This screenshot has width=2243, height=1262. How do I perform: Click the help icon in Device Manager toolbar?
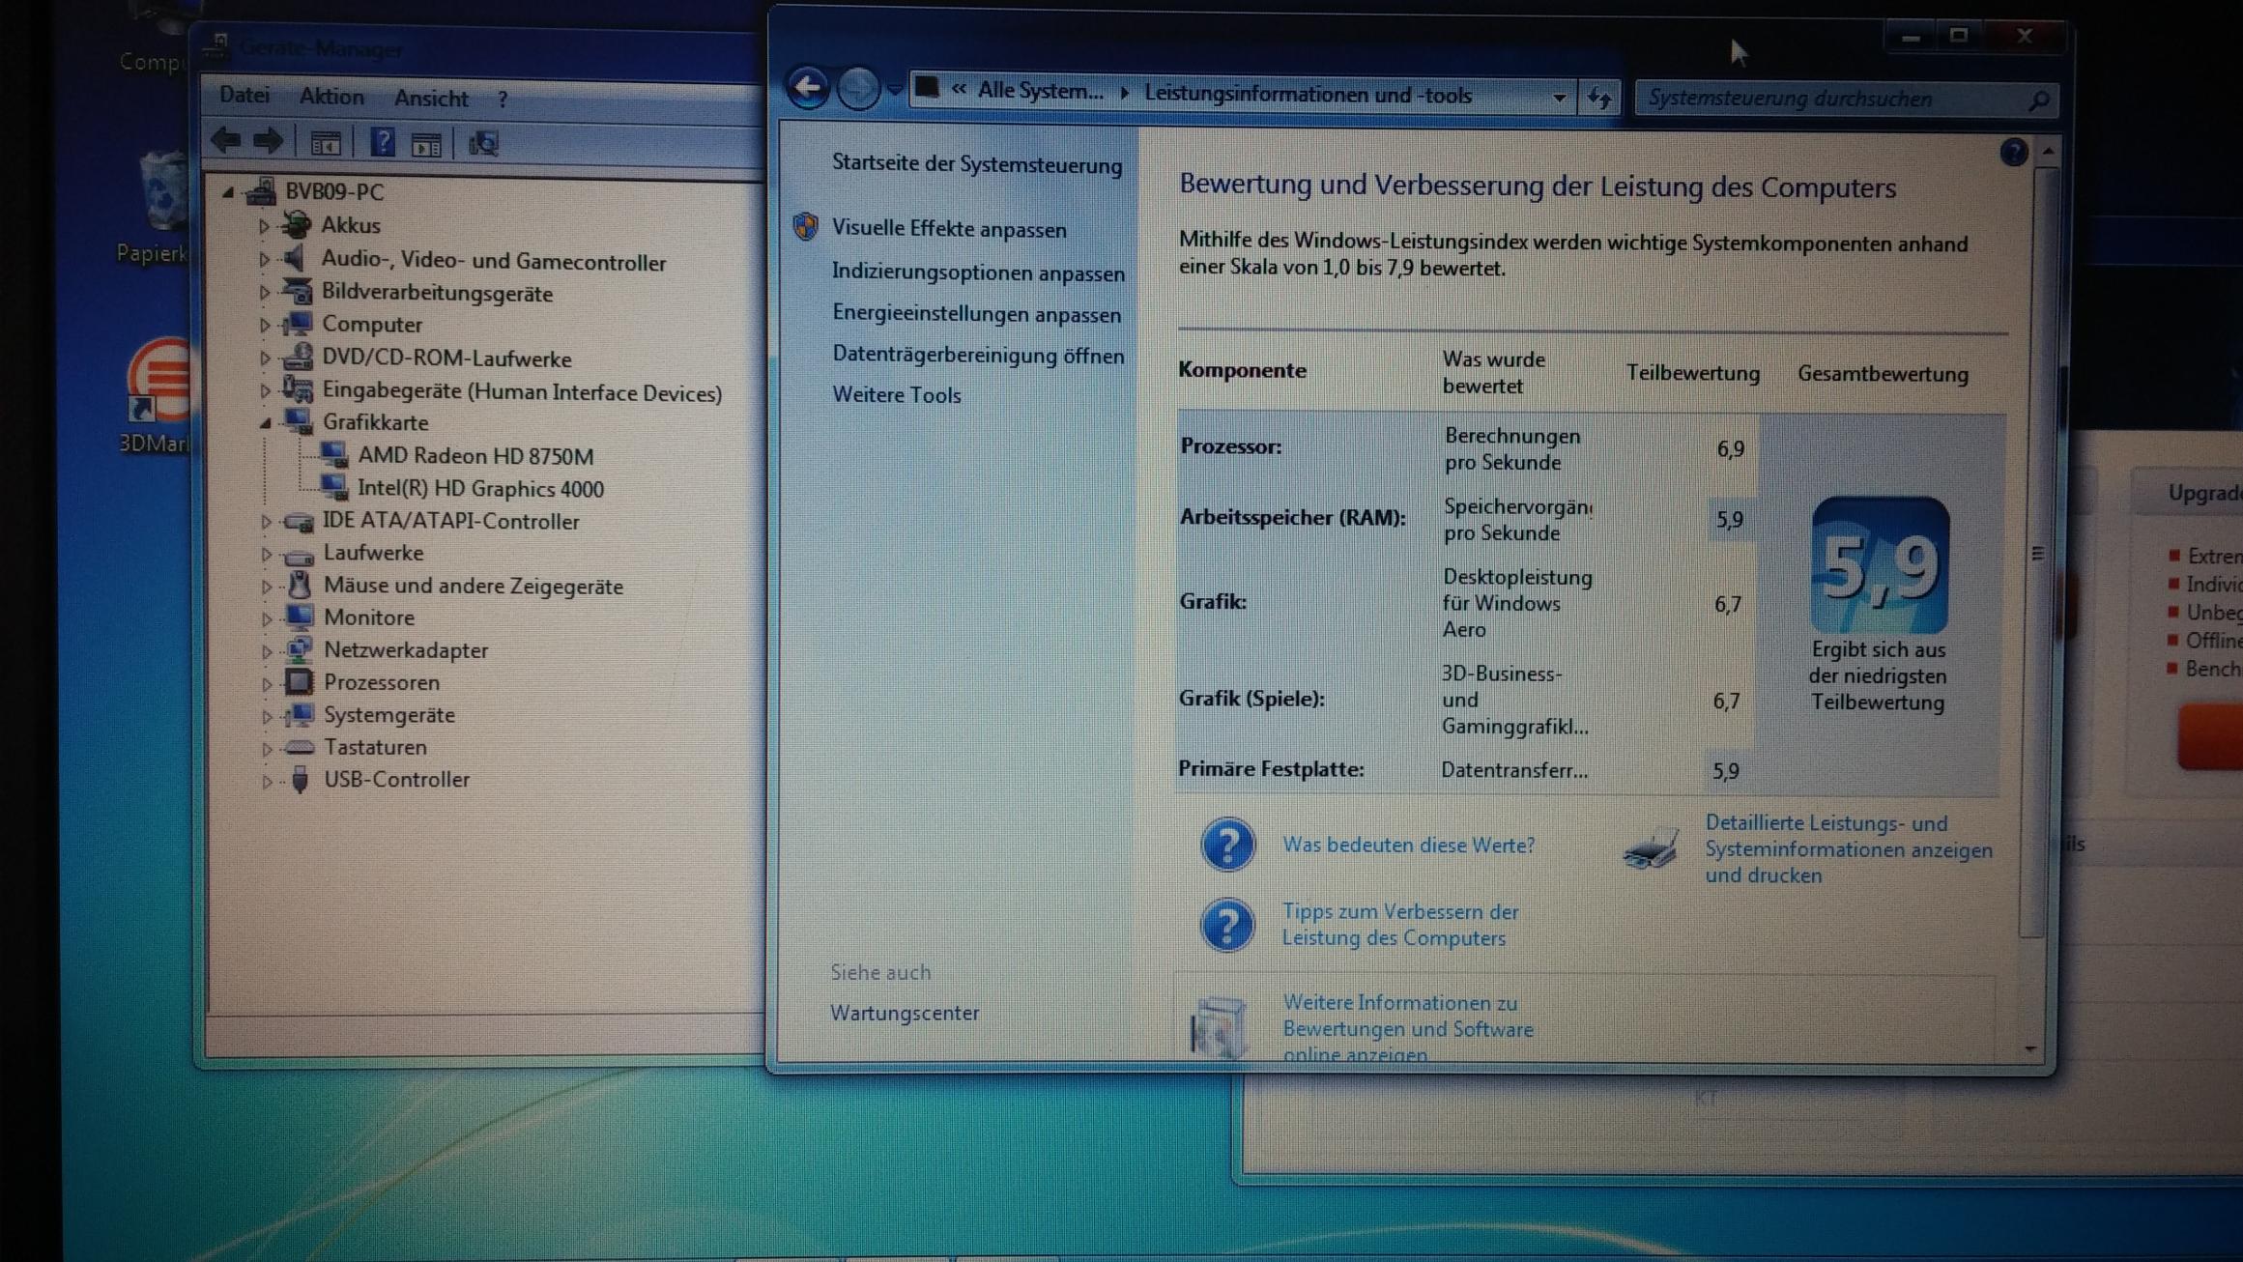(382, 143)
